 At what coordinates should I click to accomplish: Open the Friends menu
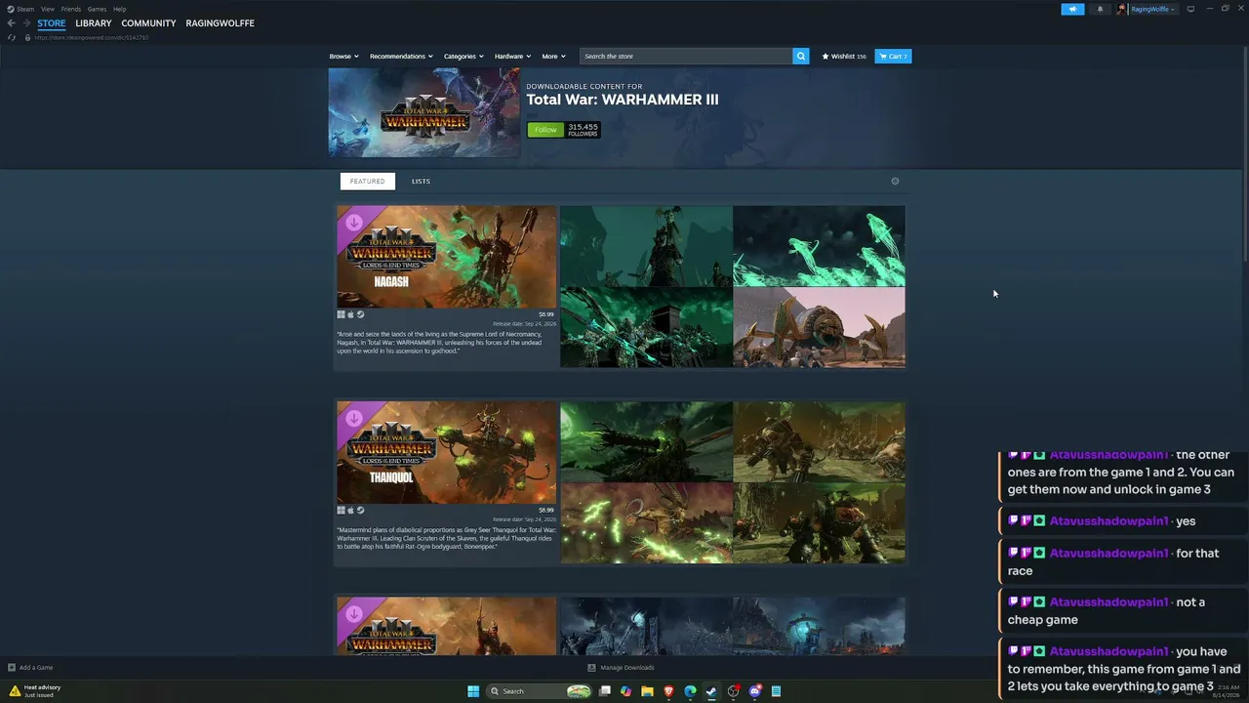(71, 9)
